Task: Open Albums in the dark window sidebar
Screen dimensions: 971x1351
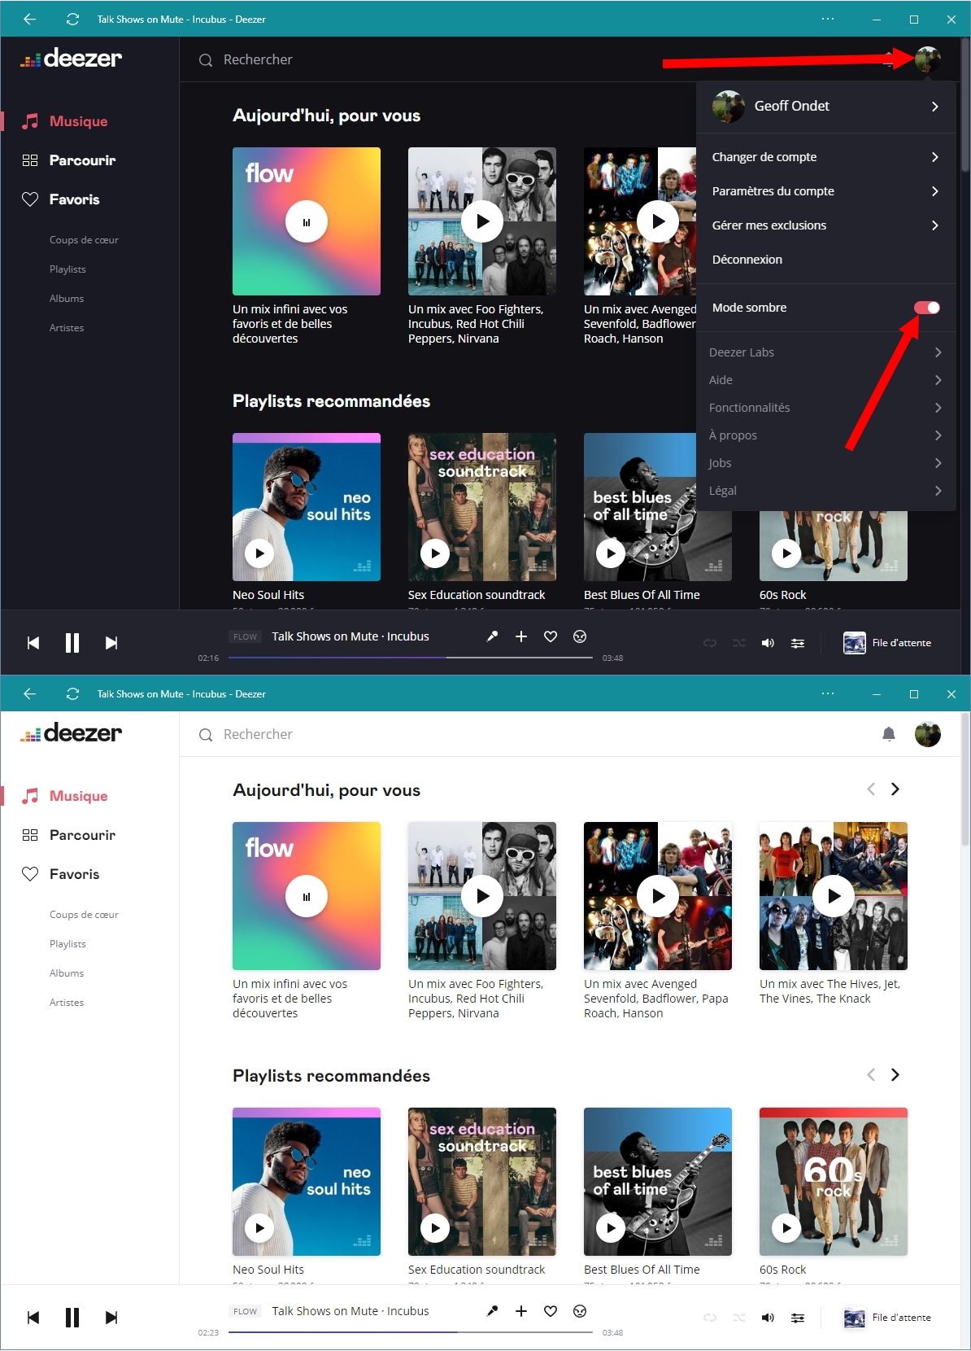Action: (67, 299)
